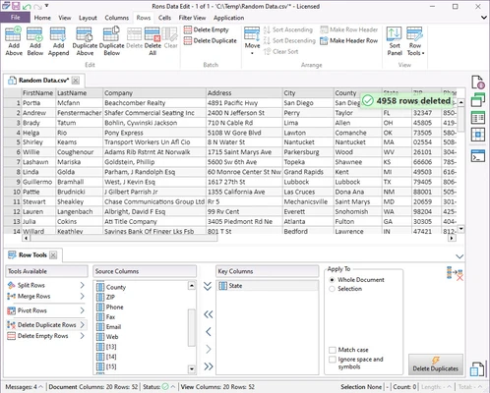Image resolution: width=490 pixels, height=393 pixels.
Task: Switch to the Application ribbon tab
Action: tap(228, 18)
